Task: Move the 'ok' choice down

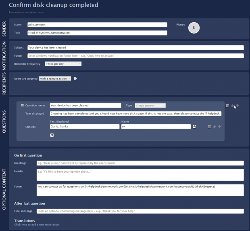Action: coord(214,127)
